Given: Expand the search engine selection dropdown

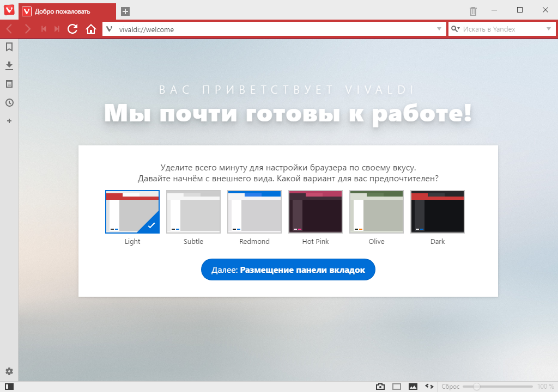Looking at the screenshot, I should tap(548, 29).
